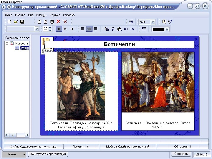Click status Шаблон: Слайд из трех позиций
Screen dimensions: 212x159
pyautogui.click(x=127, y=147)
